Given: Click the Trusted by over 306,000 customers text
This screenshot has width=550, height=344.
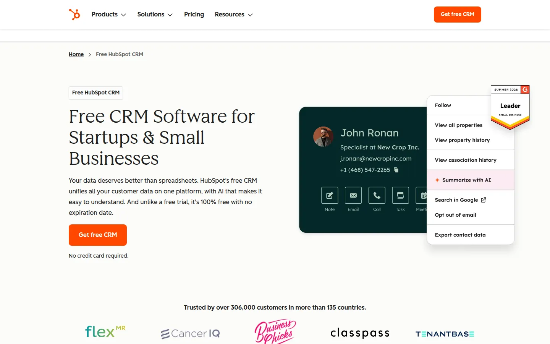Looking at the screenshot, I should tap(275, 307).
